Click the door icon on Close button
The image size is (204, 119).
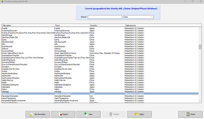pyautogui.click(x=187, y=114)
